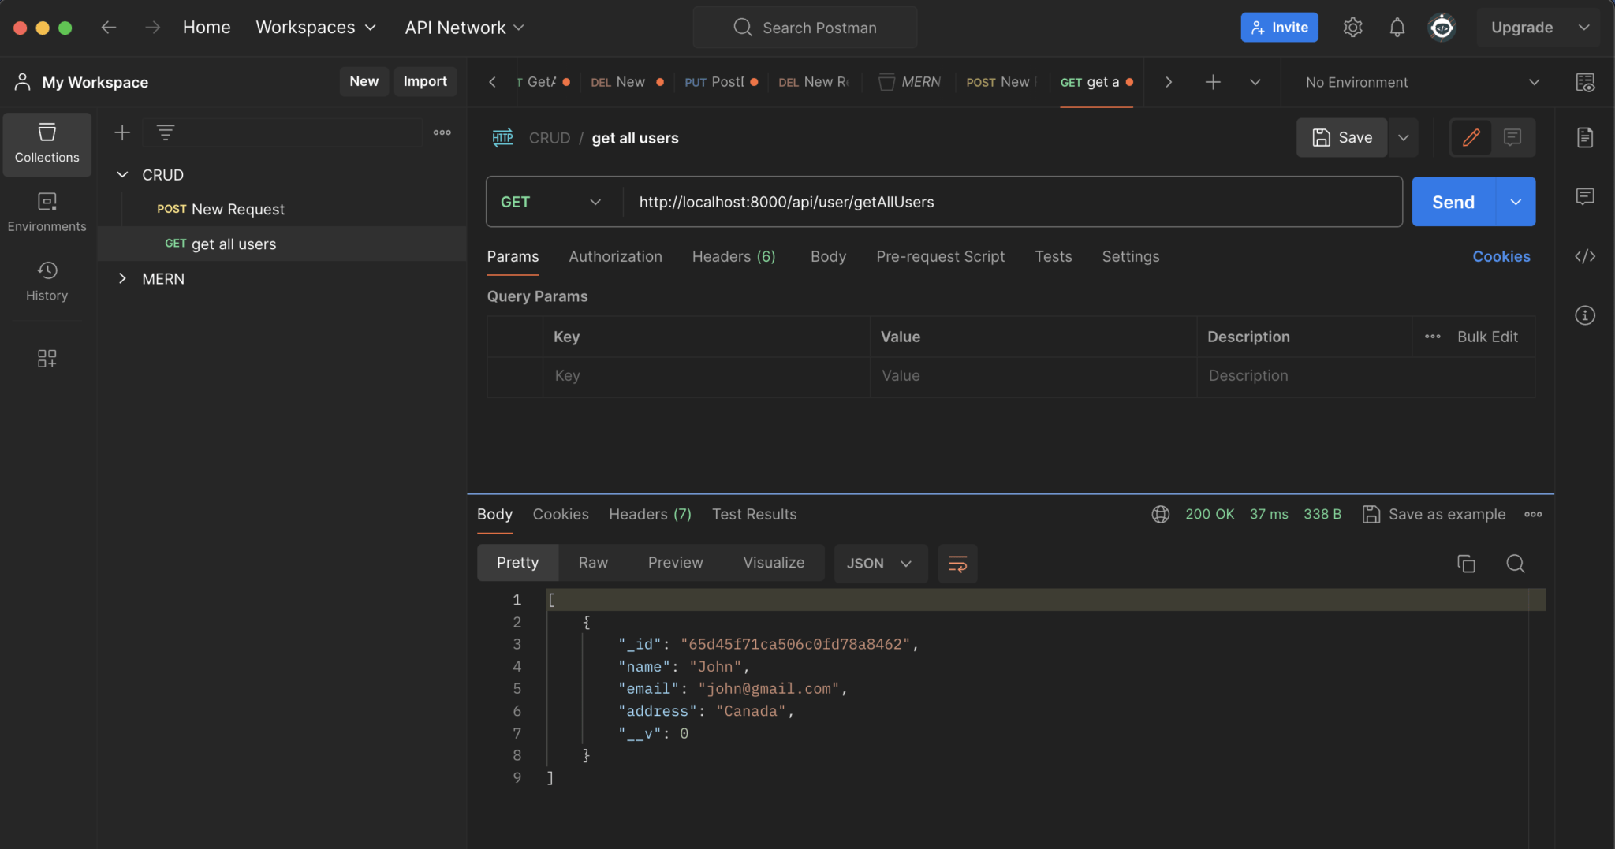Open the request Settings tab

(x=1130, y=256)
